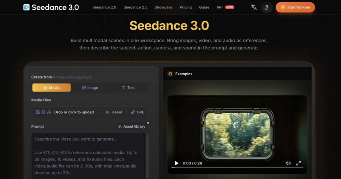Open the Asset library button

point(132,126)
